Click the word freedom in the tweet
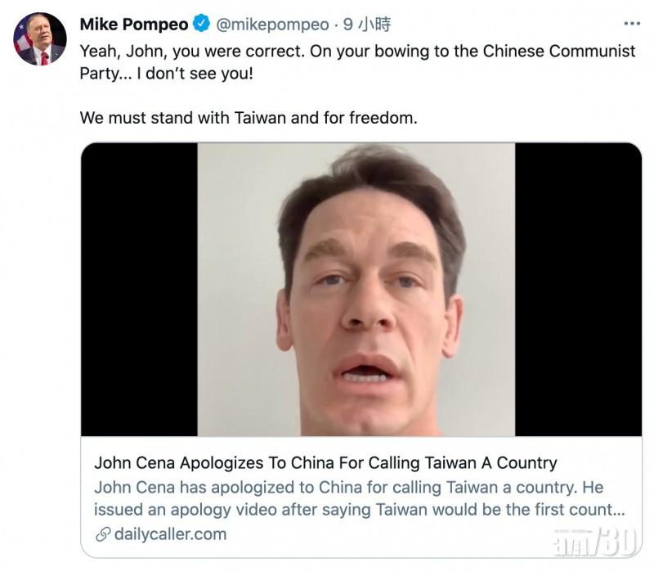This screenshot has width=654, height=572. (x=383, y=118)
